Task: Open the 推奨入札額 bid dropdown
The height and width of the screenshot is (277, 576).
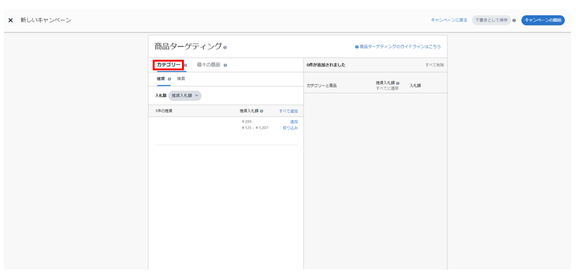Action: point(185,95)
